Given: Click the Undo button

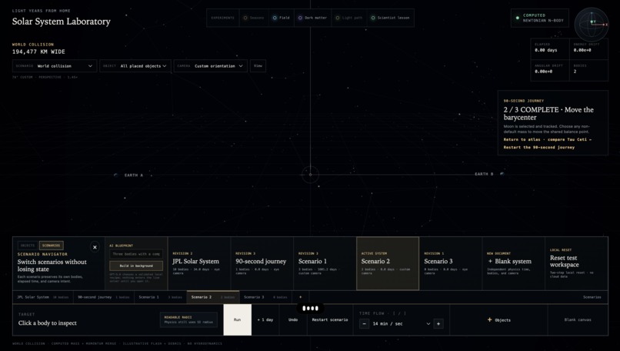Looking at the screenshot, I should 293,319.
